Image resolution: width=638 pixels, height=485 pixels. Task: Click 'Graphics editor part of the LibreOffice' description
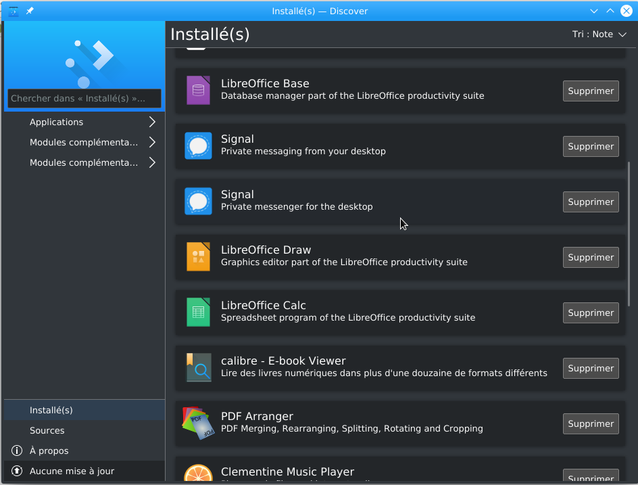click(x=344, y=262)
